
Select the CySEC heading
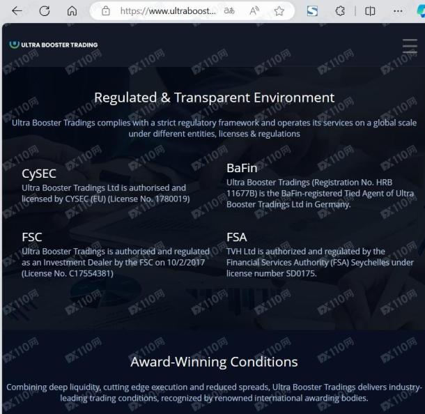coord(39,174)
